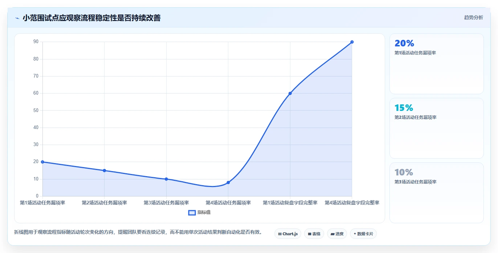Click the y-axis value 90
The width and height of the screenshot is (498, 253).
(36, 42)
